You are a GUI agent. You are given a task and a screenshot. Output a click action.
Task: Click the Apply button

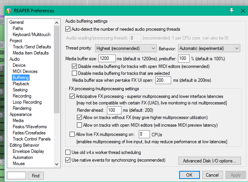[236, 175]
